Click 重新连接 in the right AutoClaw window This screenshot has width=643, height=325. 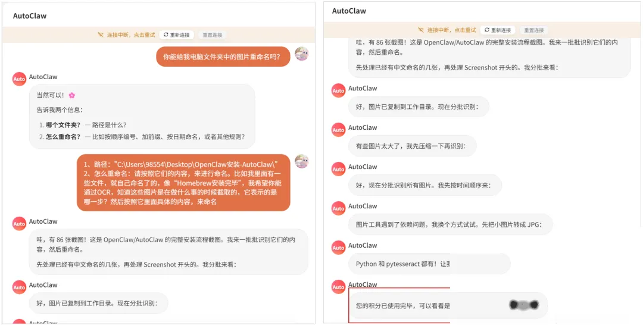[498, 30]
